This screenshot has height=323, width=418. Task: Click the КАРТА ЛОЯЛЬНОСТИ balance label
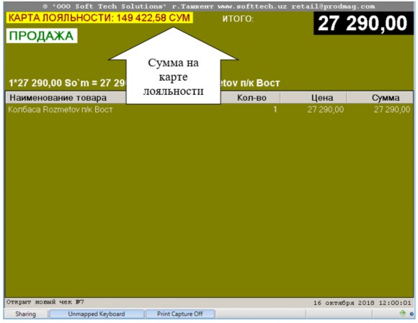tap(99, 18)
